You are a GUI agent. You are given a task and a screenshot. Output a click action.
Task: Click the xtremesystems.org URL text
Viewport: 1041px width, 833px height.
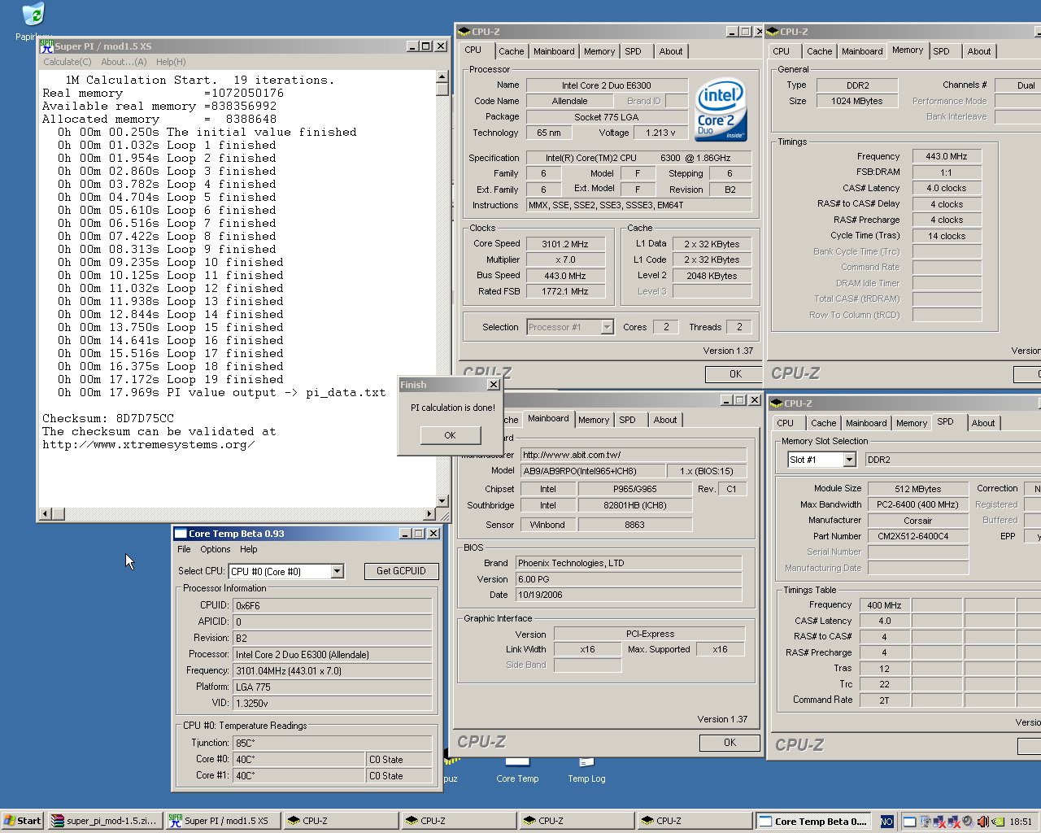pyautogui.click(x=149, y=445)
